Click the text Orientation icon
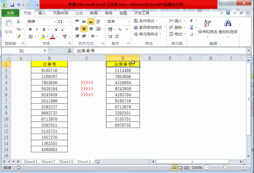The image size is (254, 173). (93, 36)
